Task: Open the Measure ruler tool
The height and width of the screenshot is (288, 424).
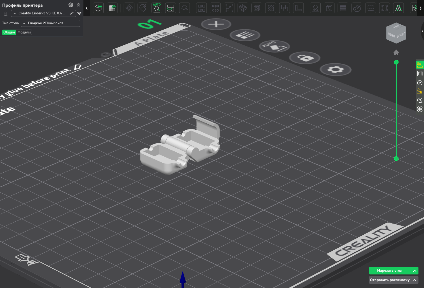Action: click(x=298, y=8)
